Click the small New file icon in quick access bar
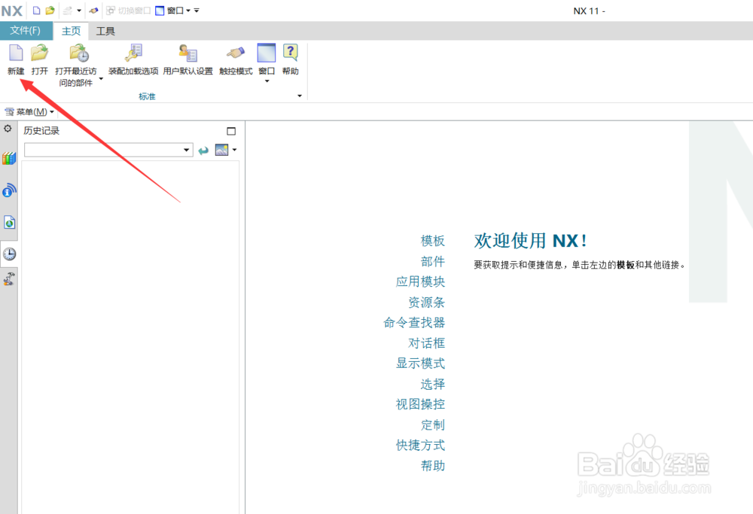 point(36,11)
